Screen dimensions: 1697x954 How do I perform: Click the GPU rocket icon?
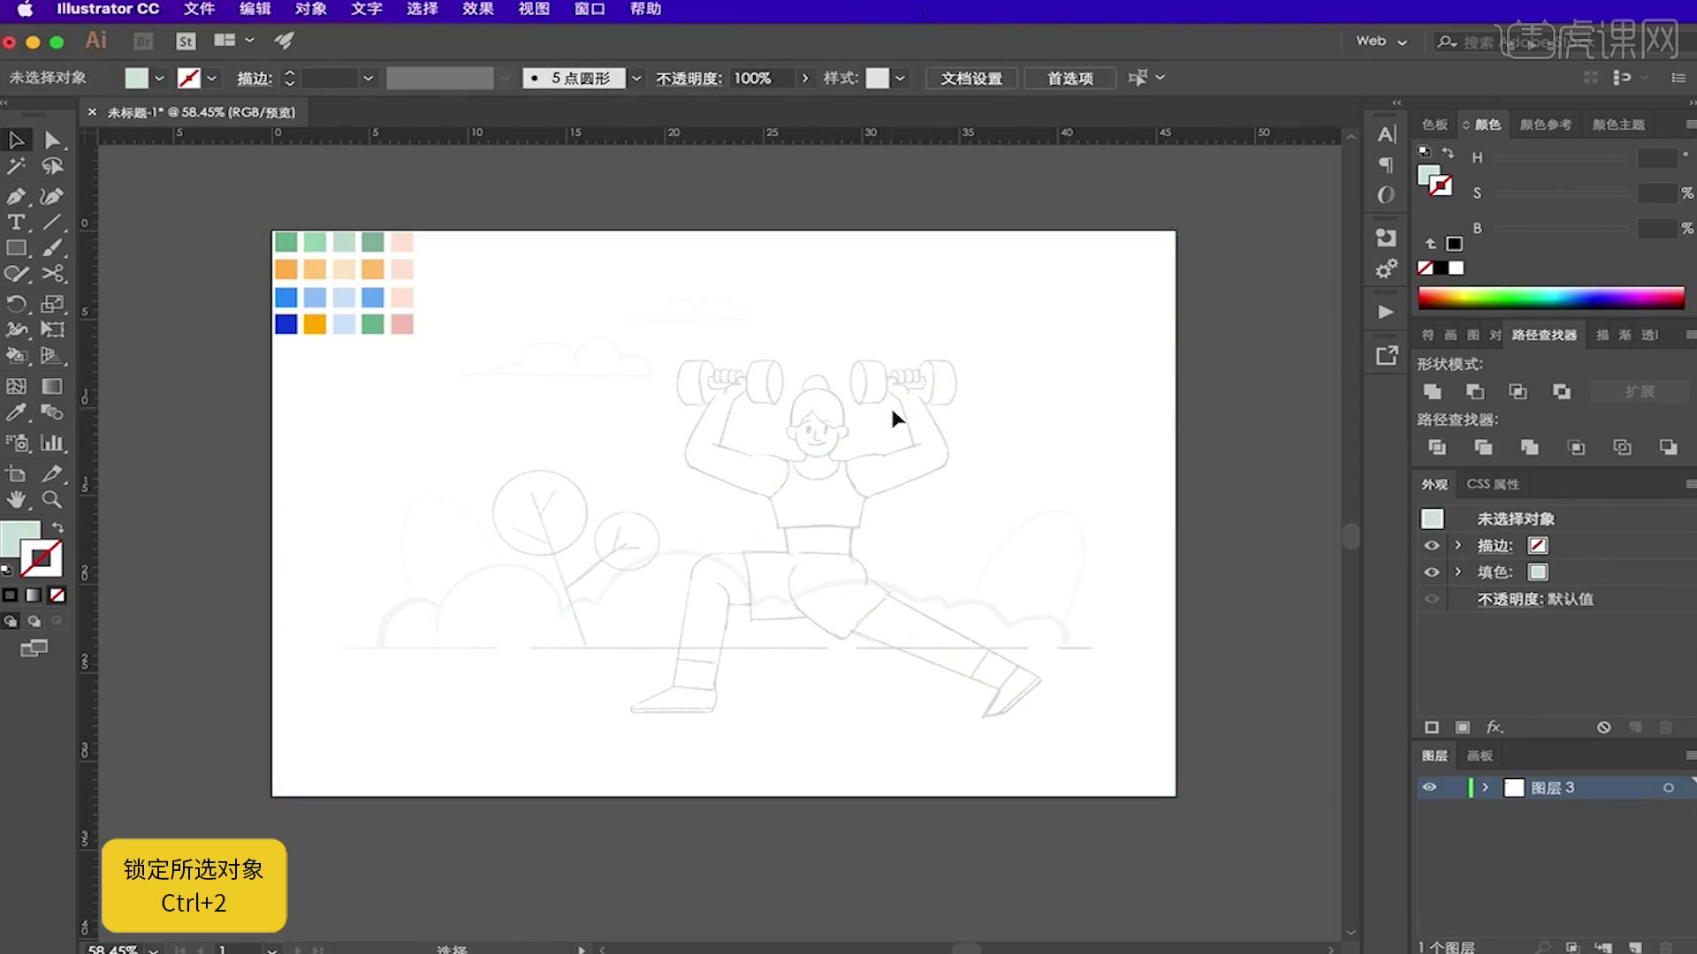tap(284, 41)
